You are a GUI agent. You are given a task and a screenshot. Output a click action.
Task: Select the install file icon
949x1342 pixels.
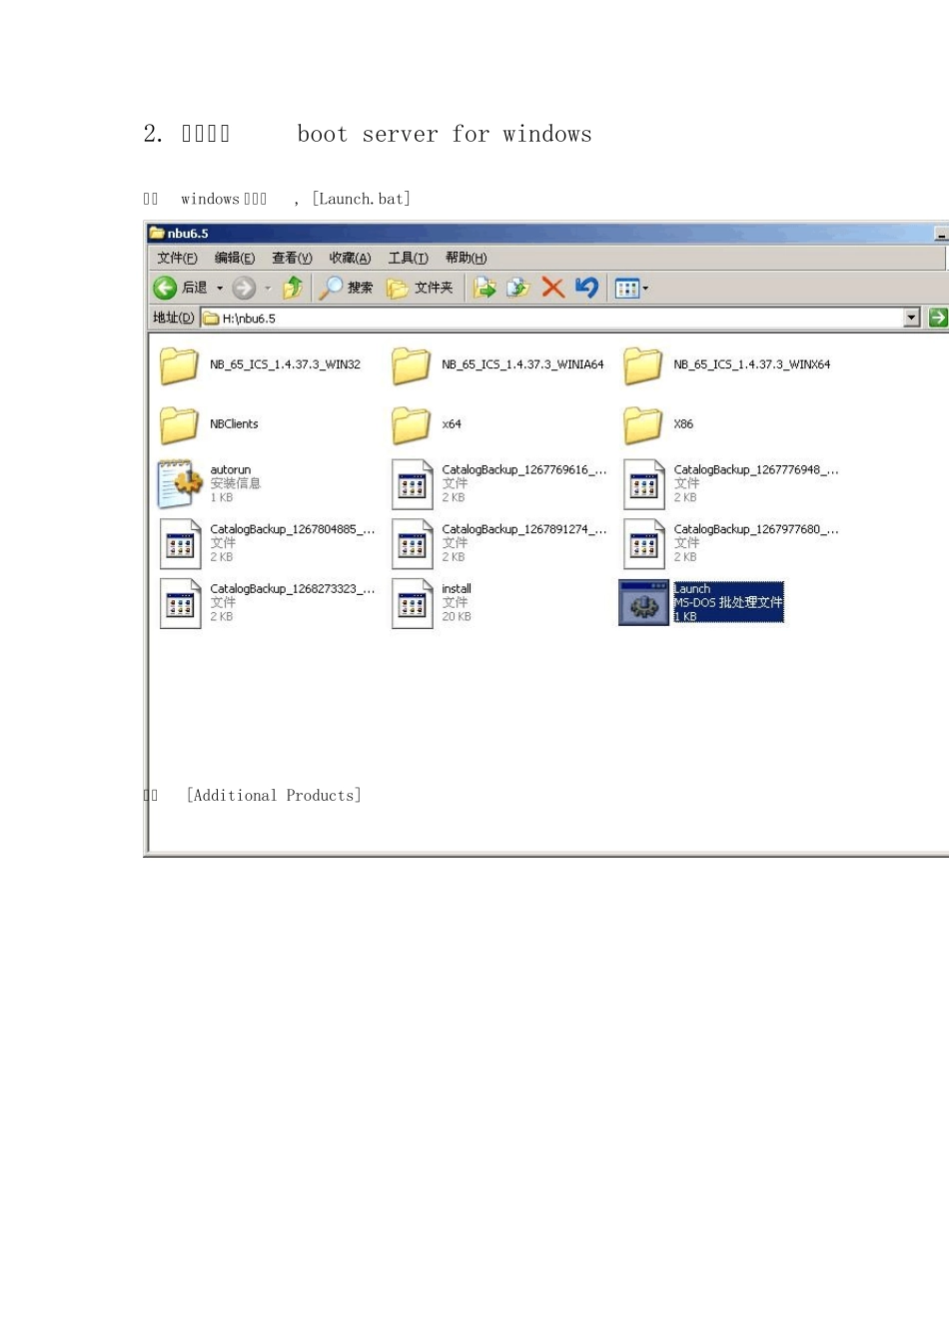coord(412,603)
